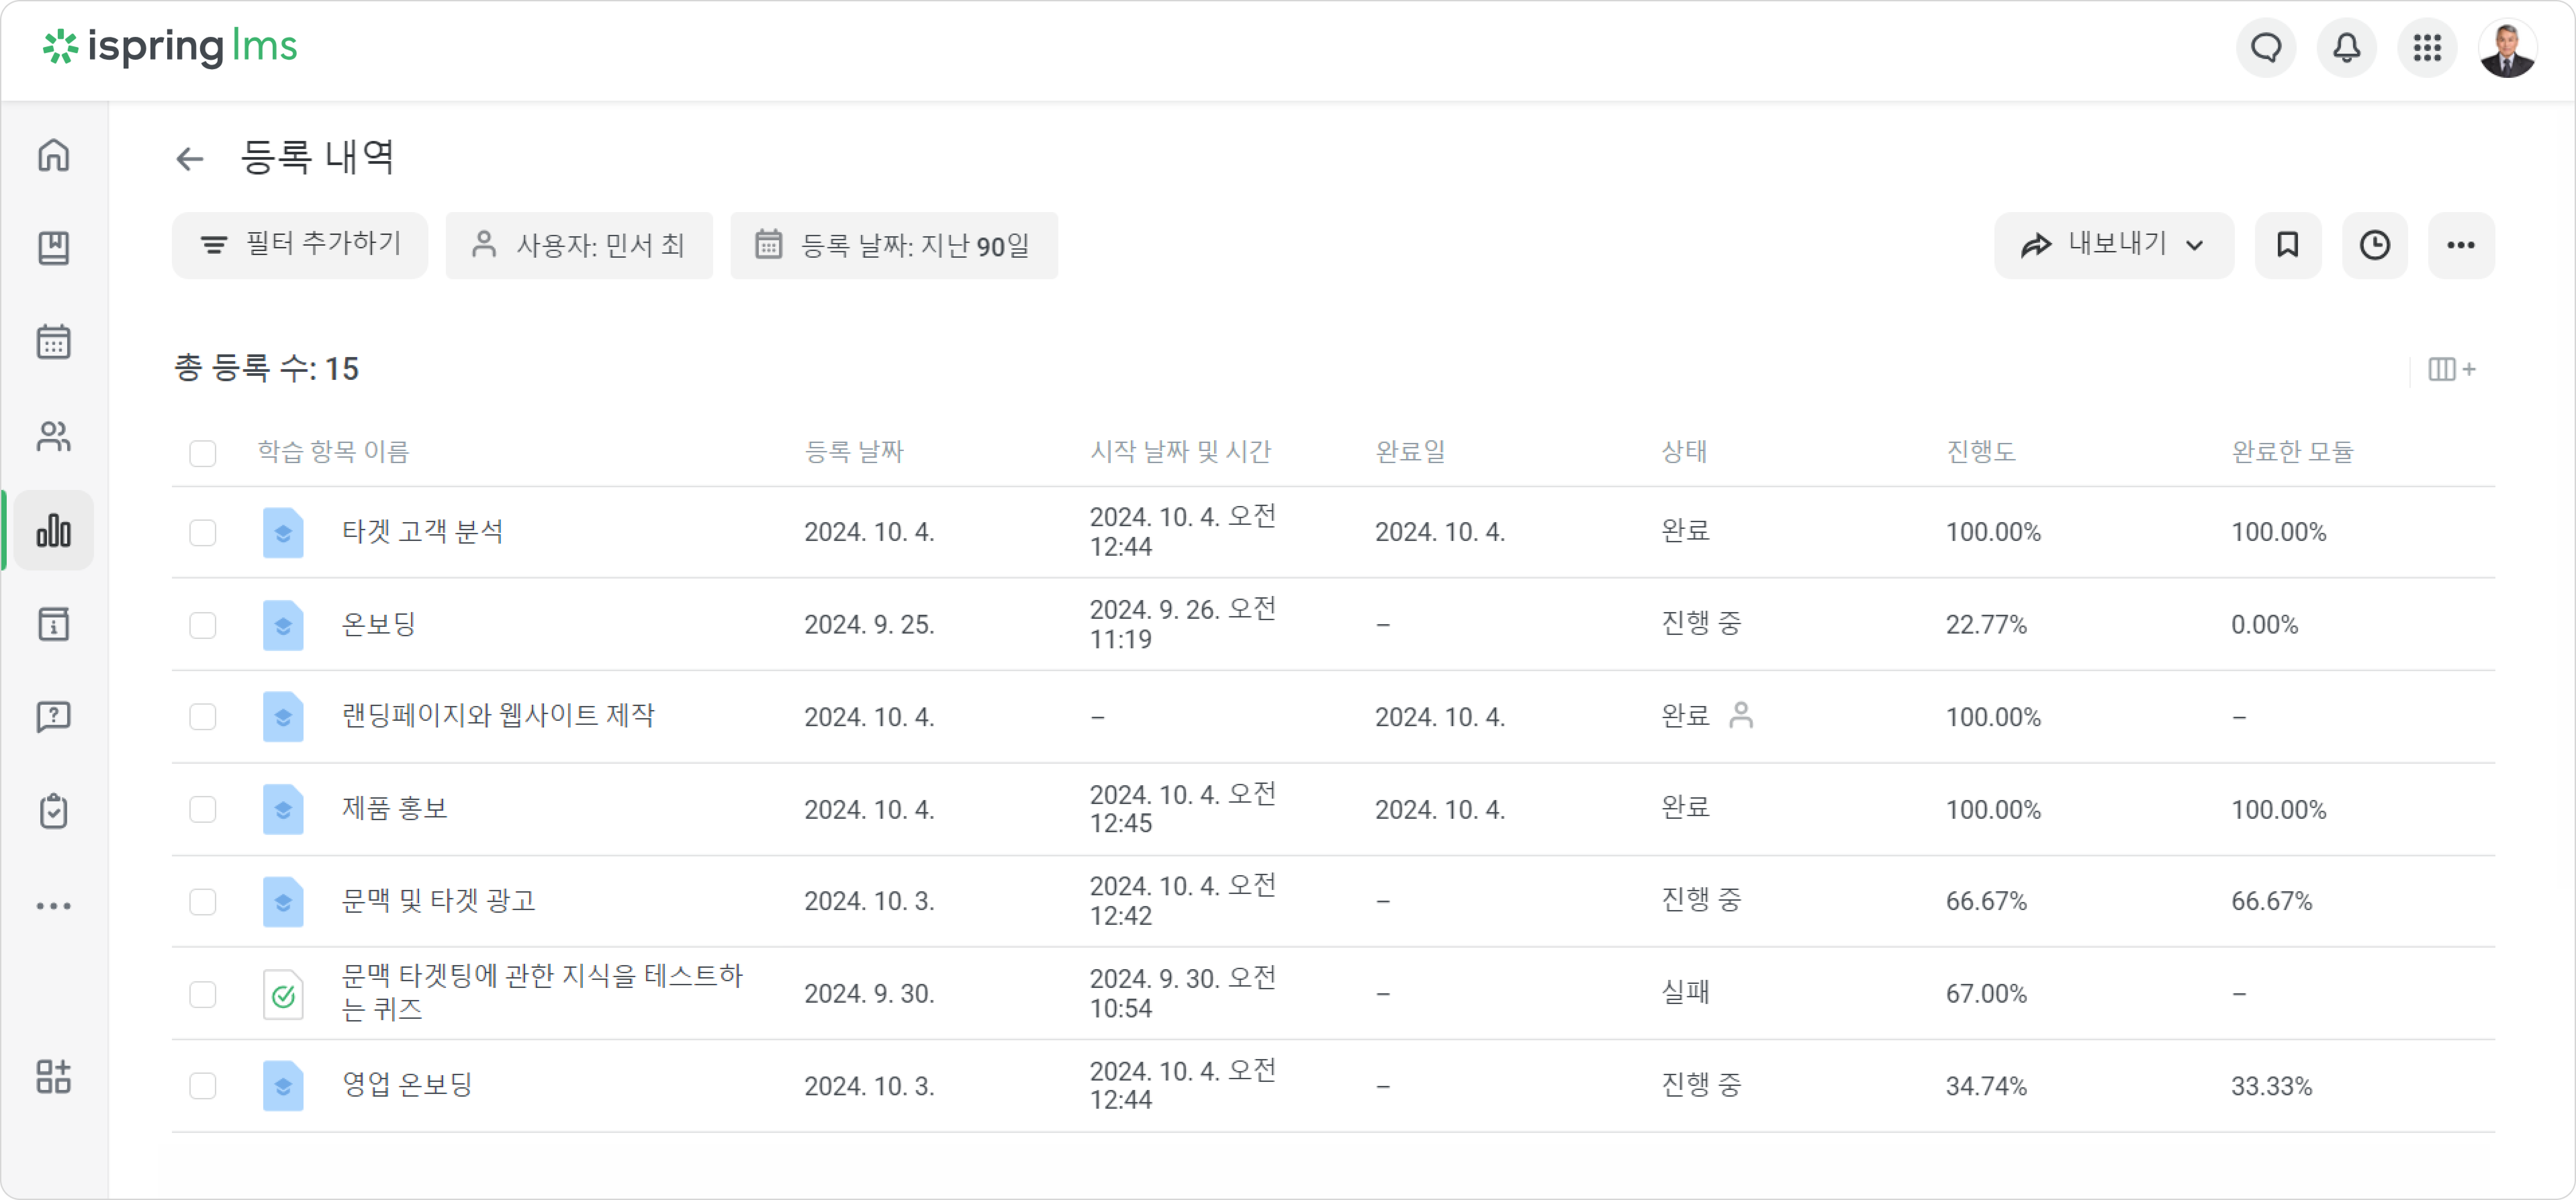Check the 문맥 타겟팅 퀴즈 row checkbox
Viewport: 2576px width, 1200px height.
203,994
